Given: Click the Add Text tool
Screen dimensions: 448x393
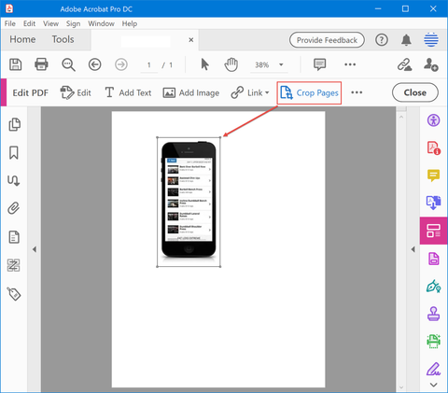Looking at the screenshot, I should (128, 92).
